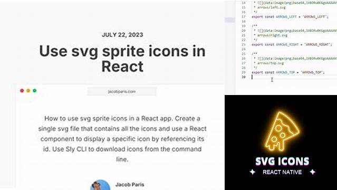Click the export const ARROWS_RIGHT code line
The image size is (337, 190).
[x=292, y=44]
